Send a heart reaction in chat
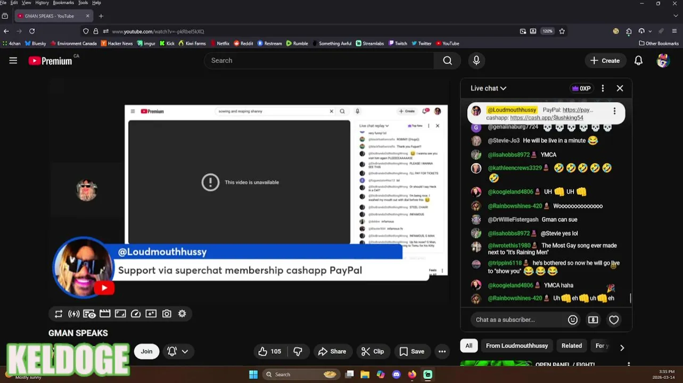Viewport: 683px width, 383px height. pyautogui.click(x=614, y=320)
